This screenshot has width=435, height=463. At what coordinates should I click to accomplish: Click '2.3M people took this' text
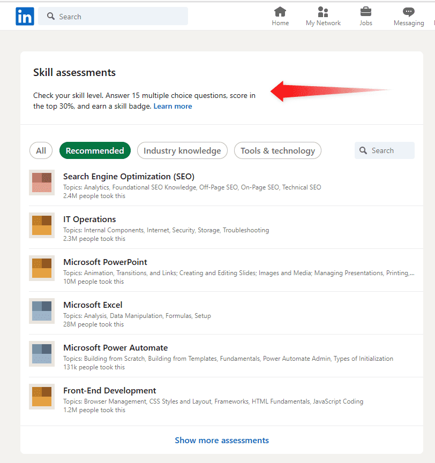click(x=94, y=239)
